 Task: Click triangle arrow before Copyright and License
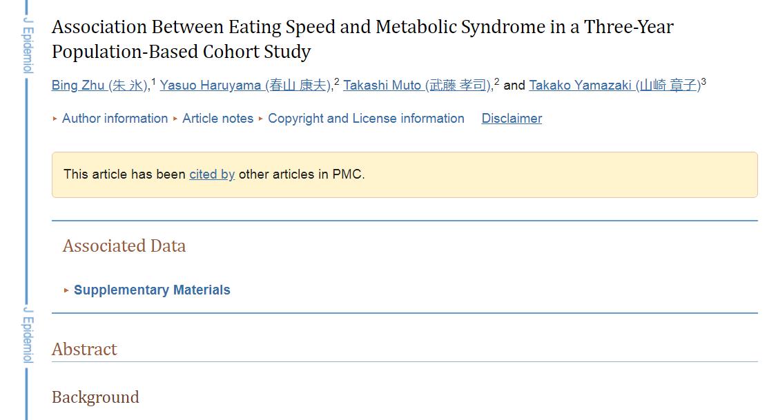[x=261, y=119]
